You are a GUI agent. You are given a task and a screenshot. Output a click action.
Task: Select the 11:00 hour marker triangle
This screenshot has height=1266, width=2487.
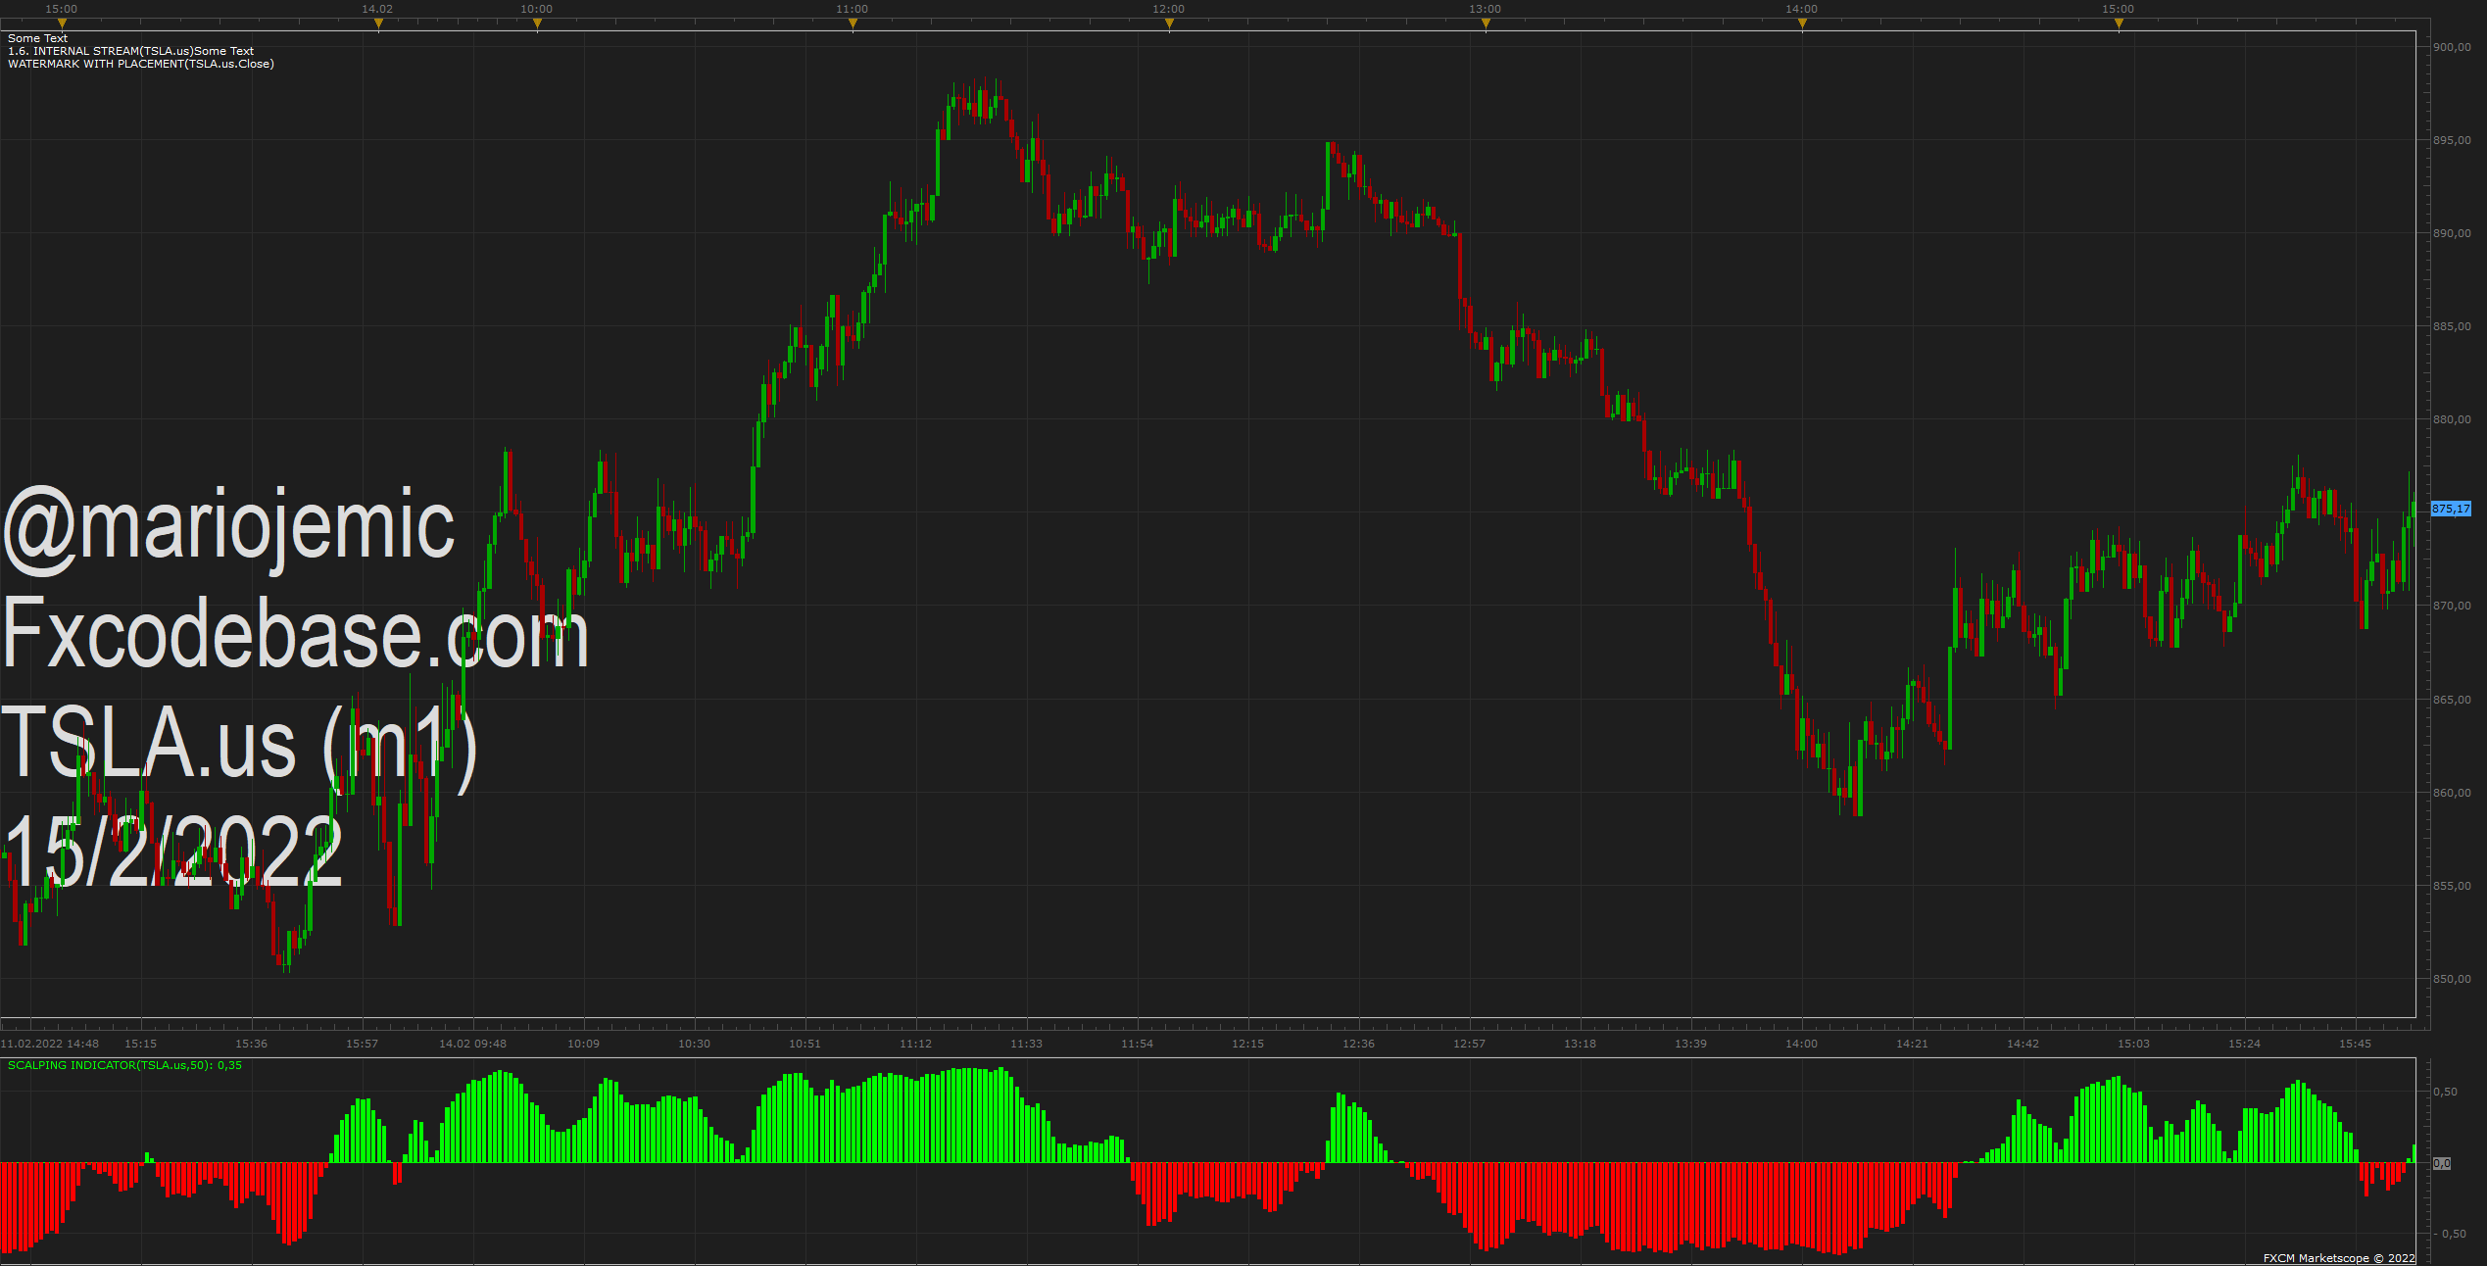coord(853,24)
